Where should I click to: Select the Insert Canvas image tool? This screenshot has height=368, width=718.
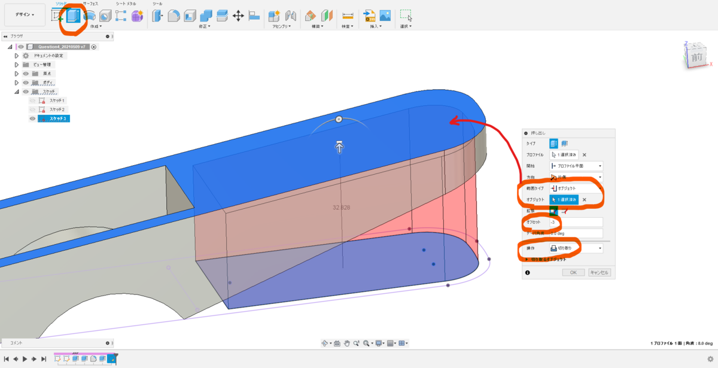tap(385, 16)
